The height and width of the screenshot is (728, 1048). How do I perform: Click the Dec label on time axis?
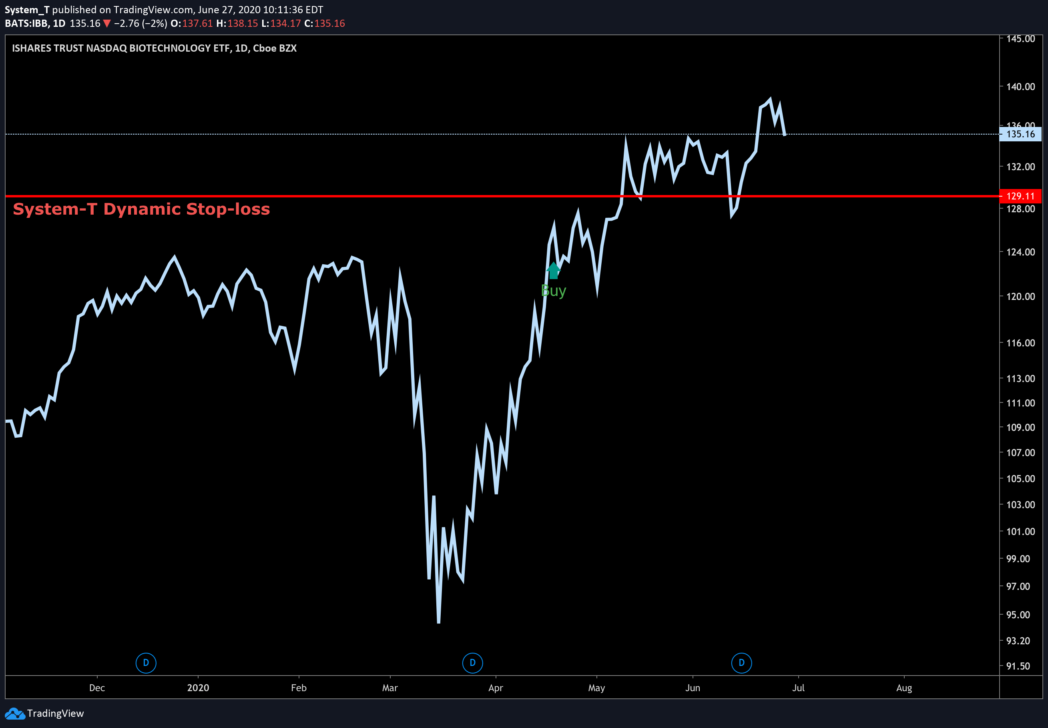click(x=97, y=688)
